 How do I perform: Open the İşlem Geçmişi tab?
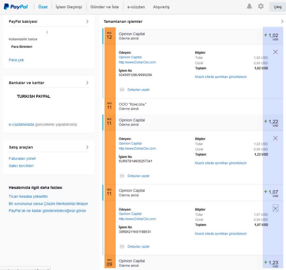[x=69, y=7]
